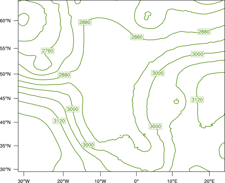The image size is (225, 183).
Task: Click the 3000 label at 55°N latitude
Action: click(198, 54)
